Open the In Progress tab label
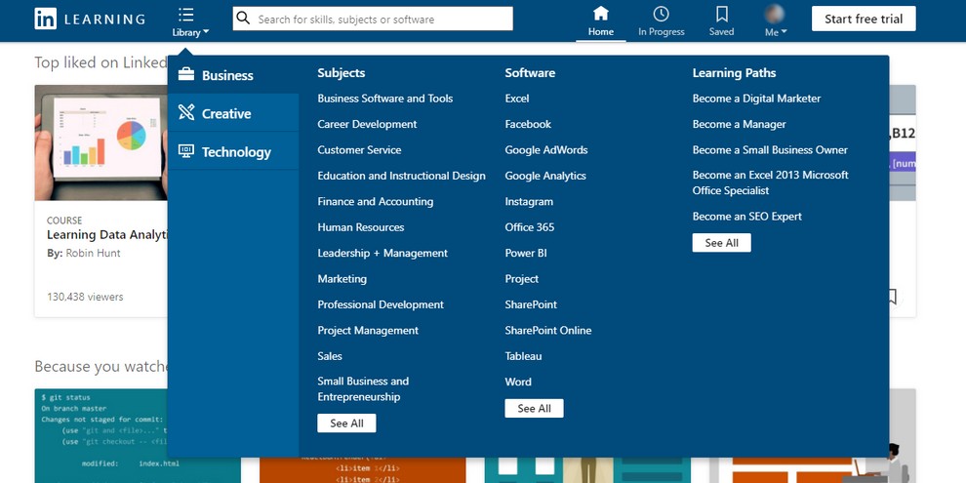The height and width of the screenshot is (483, 966). click(661, 32)
